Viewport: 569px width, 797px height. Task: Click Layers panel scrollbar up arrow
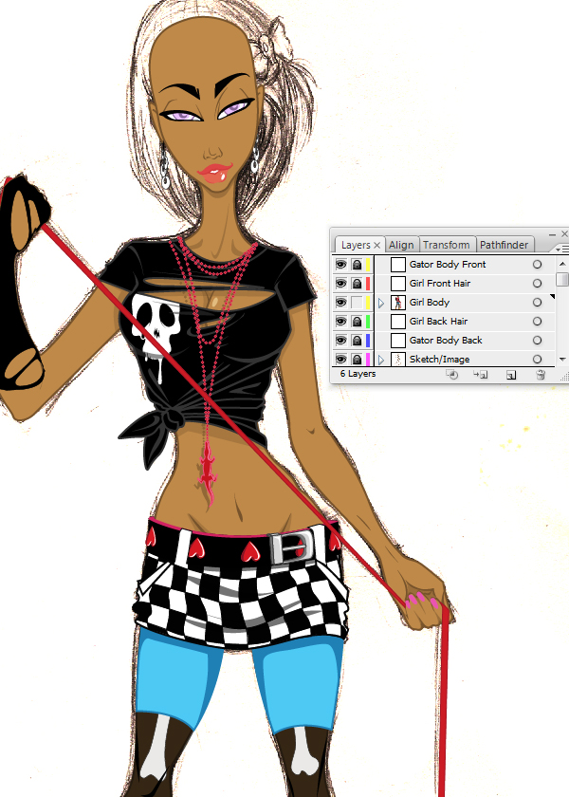[561, 264]
